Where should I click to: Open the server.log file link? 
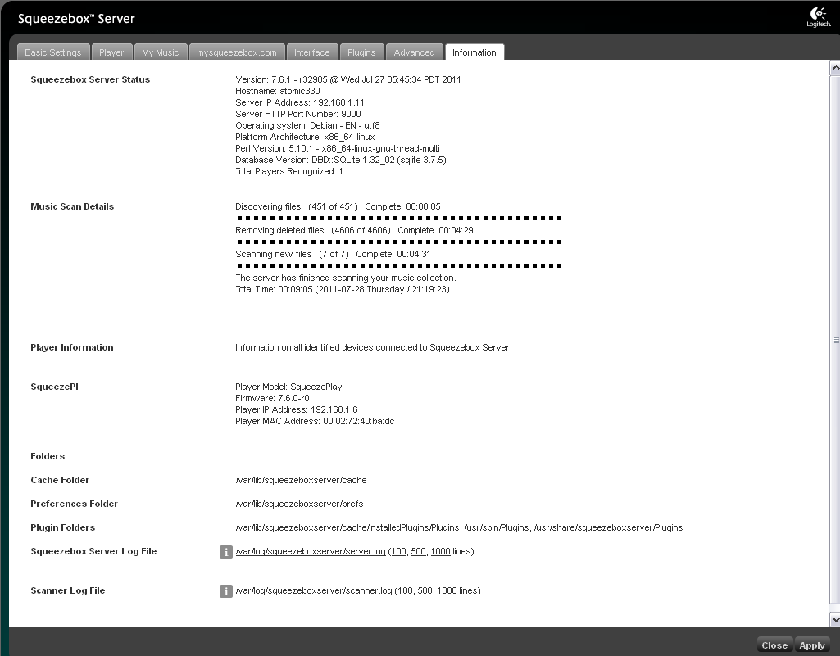pos(310,552)
